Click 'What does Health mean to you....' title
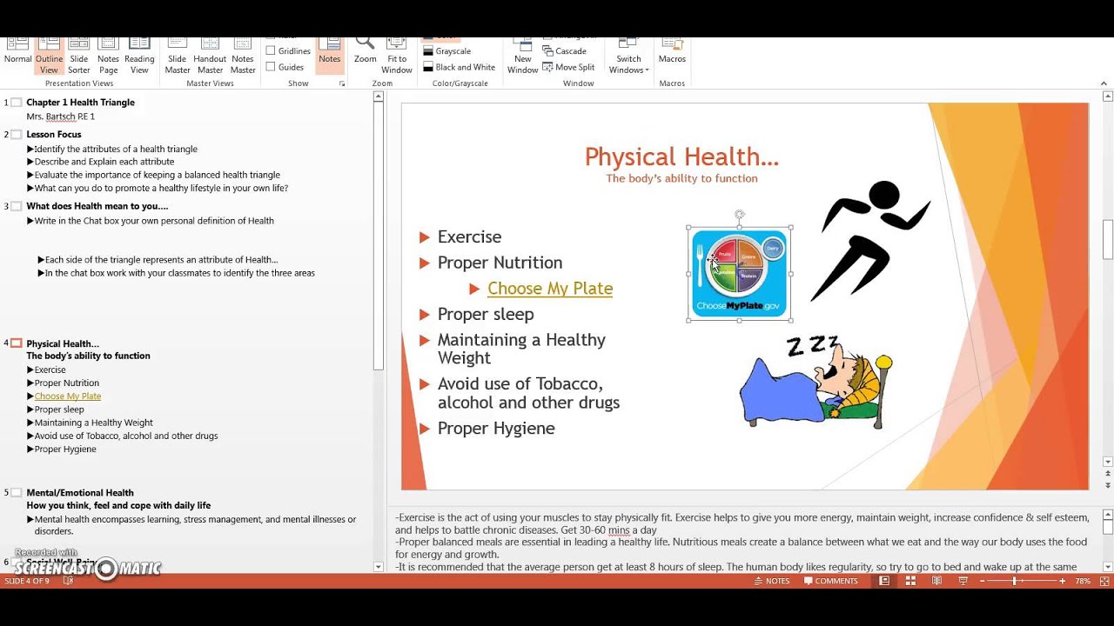1114x626 pixels. point(97,207)
